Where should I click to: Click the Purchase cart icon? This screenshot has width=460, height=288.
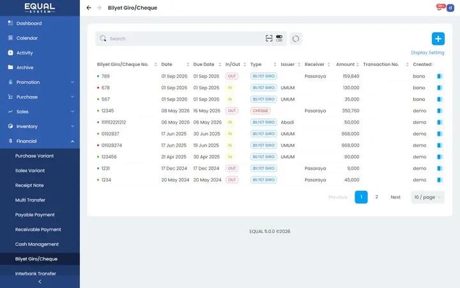pyautogui.click(x=11, y=97)
